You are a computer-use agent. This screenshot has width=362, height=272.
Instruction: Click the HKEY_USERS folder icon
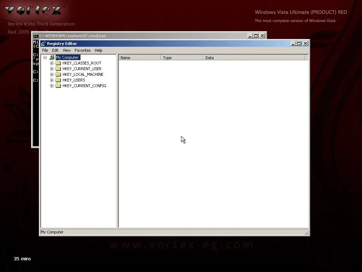point(58,80)
